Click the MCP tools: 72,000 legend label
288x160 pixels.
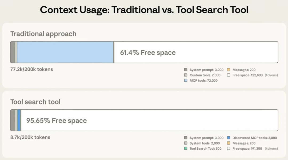point(203,81)
